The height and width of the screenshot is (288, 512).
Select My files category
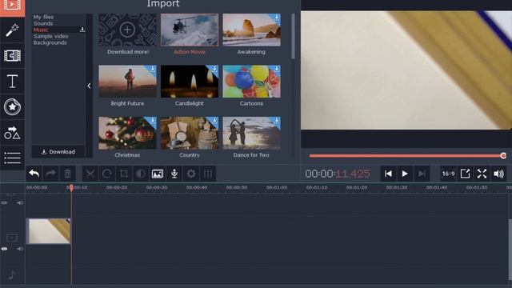pyautogui.click(x=43, y=17)
